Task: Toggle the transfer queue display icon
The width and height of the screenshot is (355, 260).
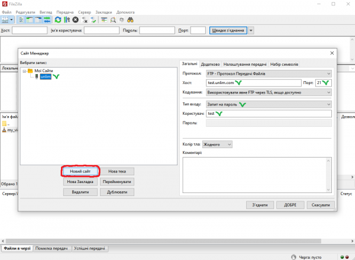Action: tap(47, 20)
